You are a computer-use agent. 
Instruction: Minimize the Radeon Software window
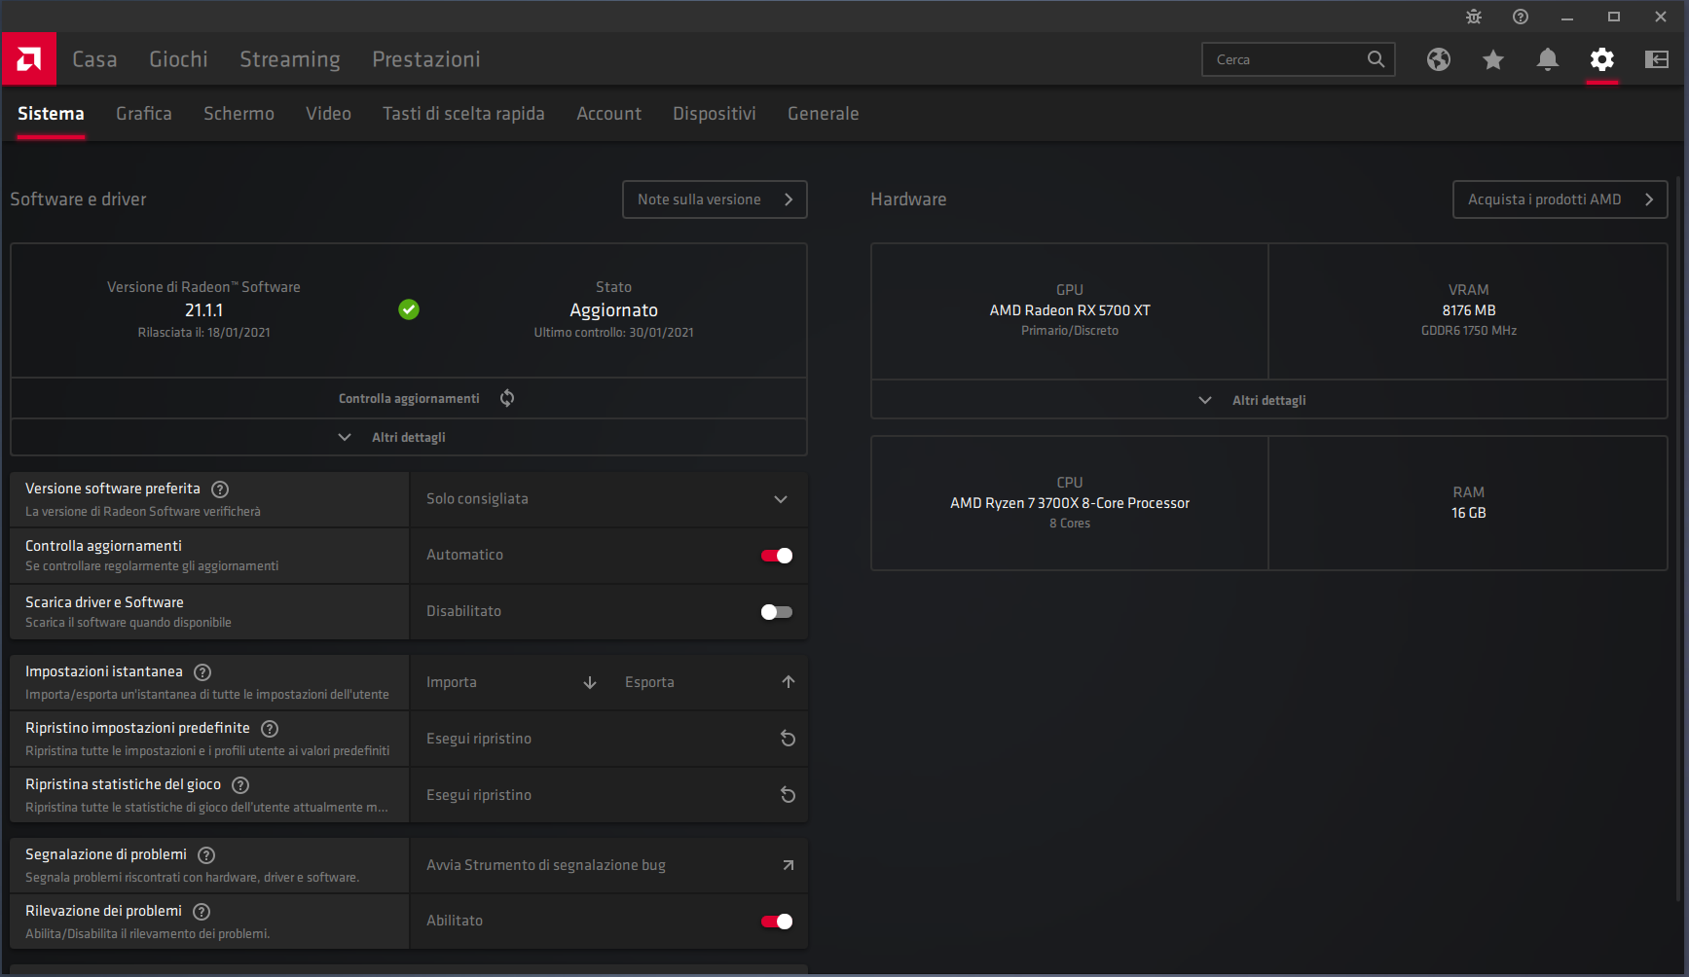1567,17
